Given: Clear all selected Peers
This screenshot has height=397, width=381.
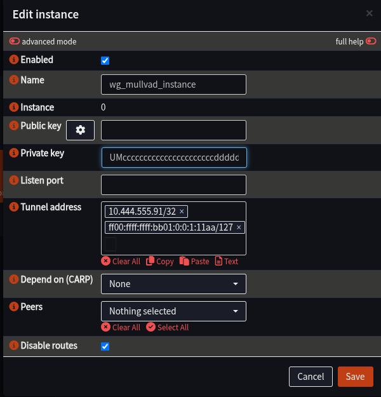Looking at the screenshot, I should [121, 327].
